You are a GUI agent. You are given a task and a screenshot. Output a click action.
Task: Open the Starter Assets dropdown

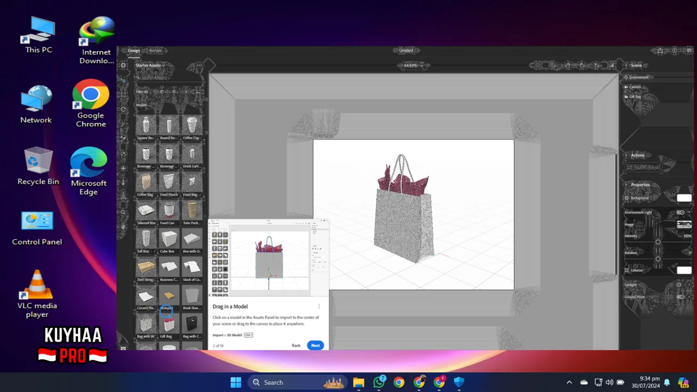tap(150, 65)
